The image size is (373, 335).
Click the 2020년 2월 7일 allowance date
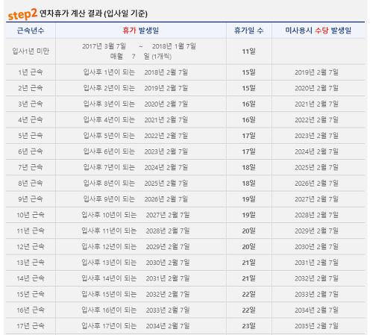[316, 88]
